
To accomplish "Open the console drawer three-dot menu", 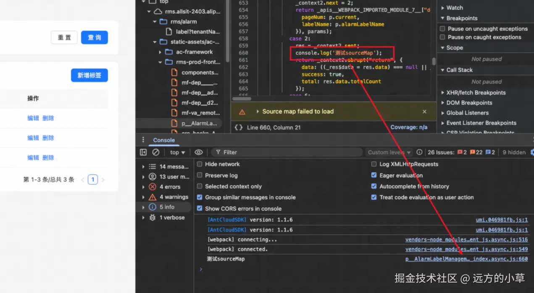I will (143, 140).
